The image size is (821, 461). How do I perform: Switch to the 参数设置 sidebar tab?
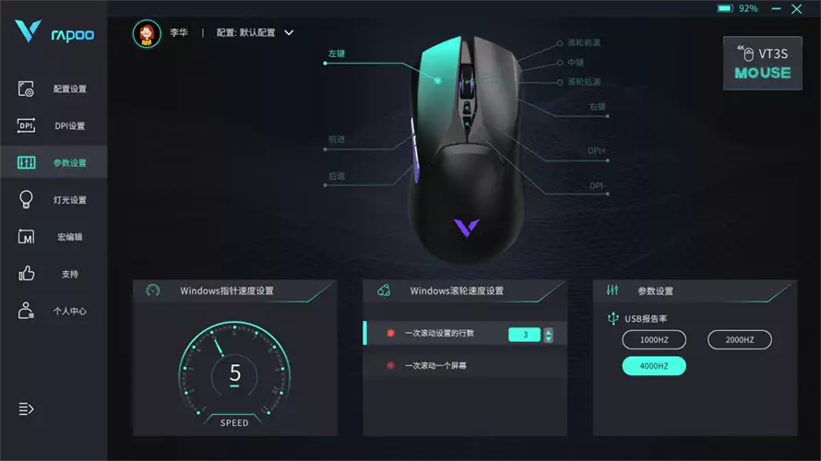point(54,163)
